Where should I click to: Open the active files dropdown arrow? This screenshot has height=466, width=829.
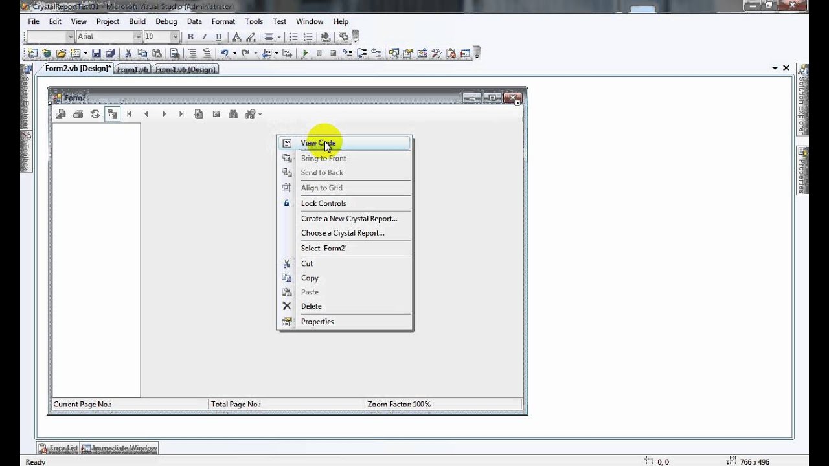tap(775, 68)
